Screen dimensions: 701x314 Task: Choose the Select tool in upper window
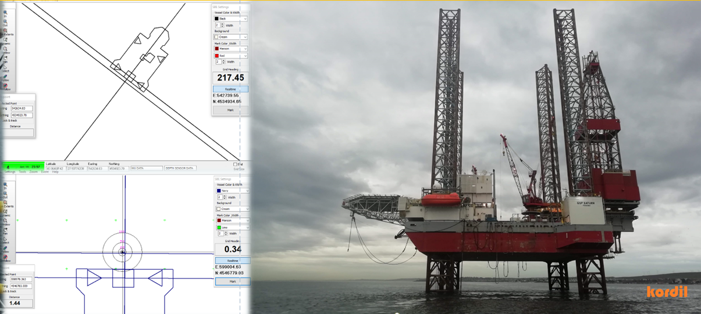click(5, 68)
